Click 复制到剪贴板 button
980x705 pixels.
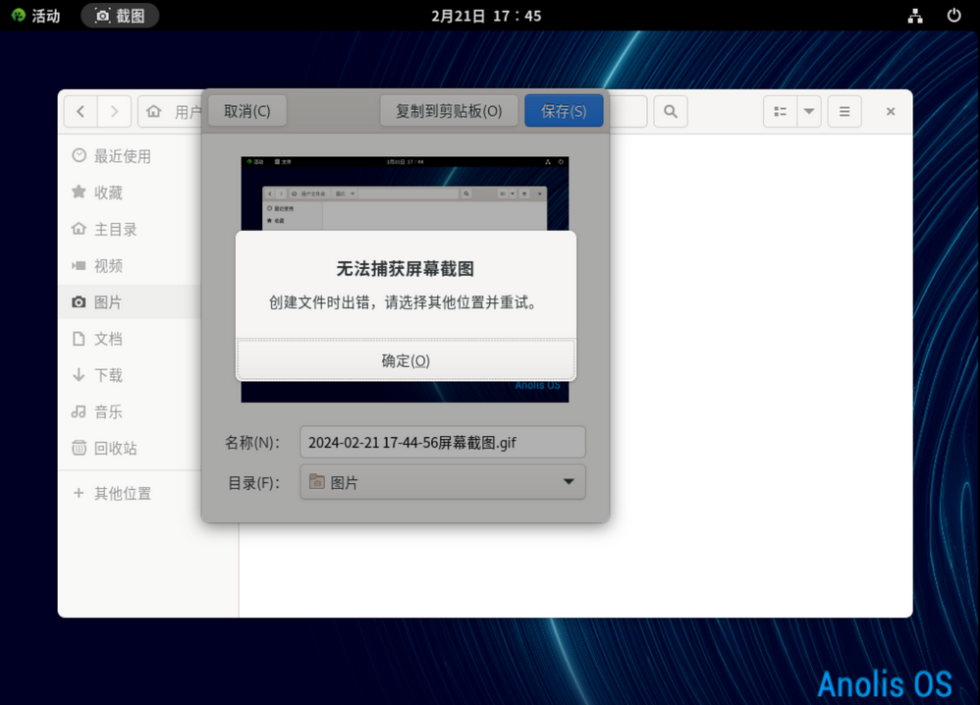449,111
